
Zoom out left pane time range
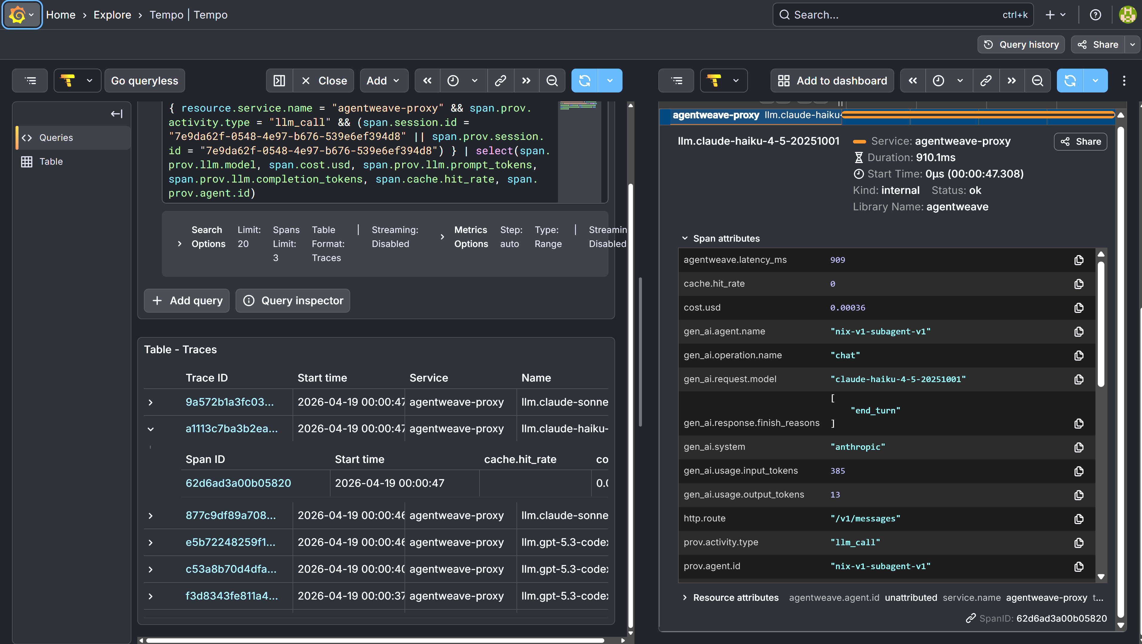552,81
